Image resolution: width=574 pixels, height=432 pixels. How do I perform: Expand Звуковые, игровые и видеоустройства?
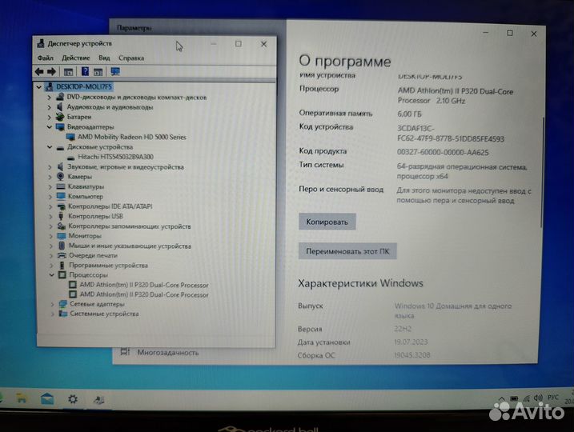click(50, 167)
